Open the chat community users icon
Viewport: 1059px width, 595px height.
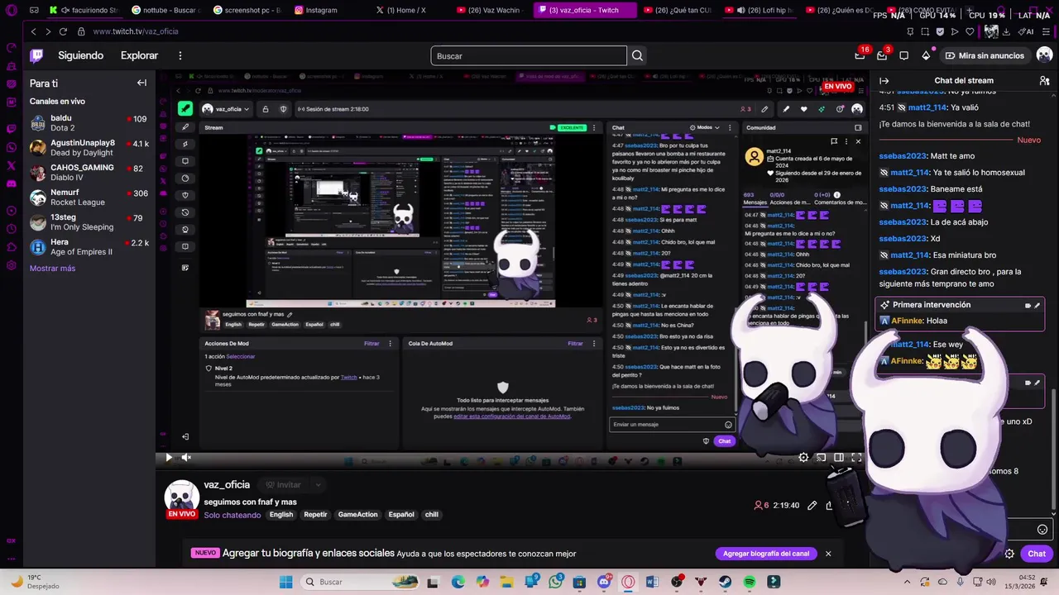click(1044, 80)
